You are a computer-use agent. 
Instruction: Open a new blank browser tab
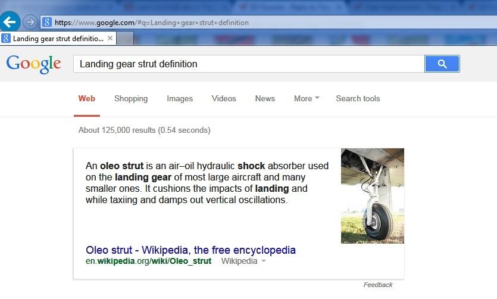coord(125,39)
